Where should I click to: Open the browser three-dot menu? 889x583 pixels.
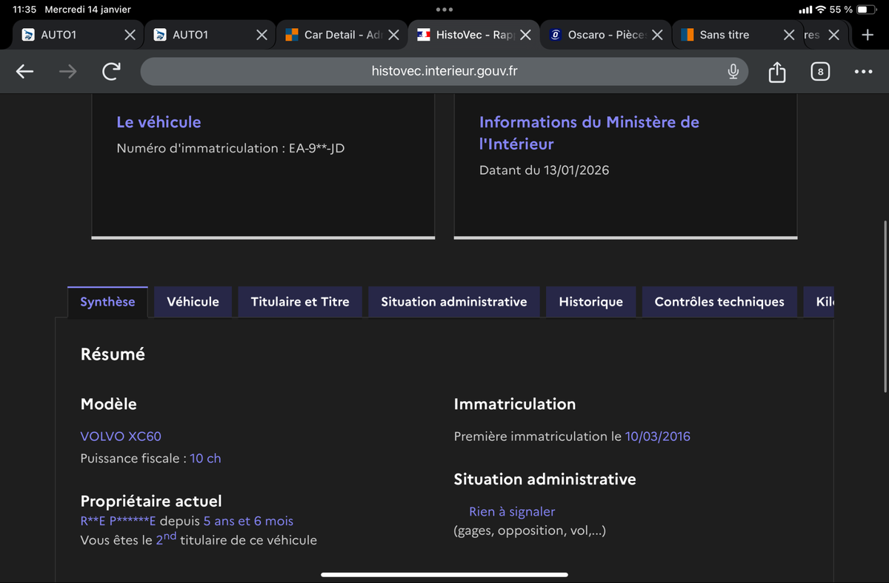863,72
